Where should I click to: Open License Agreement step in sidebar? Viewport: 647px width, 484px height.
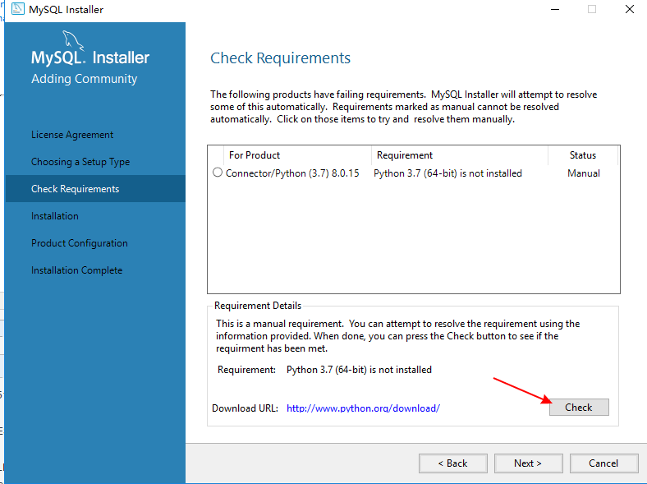[x=72, y=135]
